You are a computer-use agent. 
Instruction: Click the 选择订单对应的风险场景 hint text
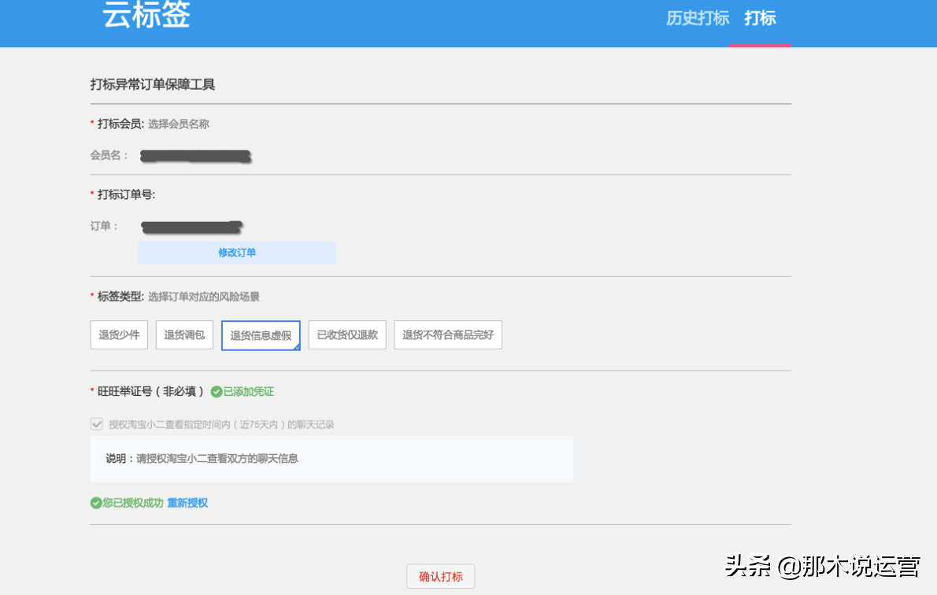(x=204, y=297)
